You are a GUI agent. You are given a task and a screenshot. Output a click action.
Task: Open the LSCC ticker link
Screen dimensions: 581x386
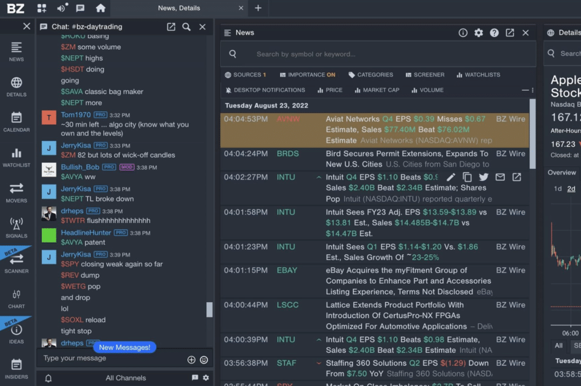(288, 305)
